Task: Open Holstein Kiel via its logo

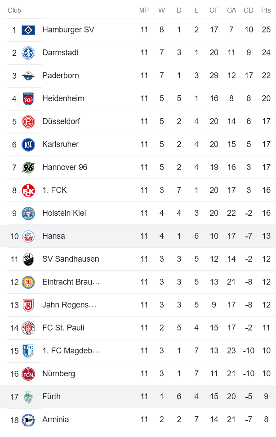Action: point(27,213)
